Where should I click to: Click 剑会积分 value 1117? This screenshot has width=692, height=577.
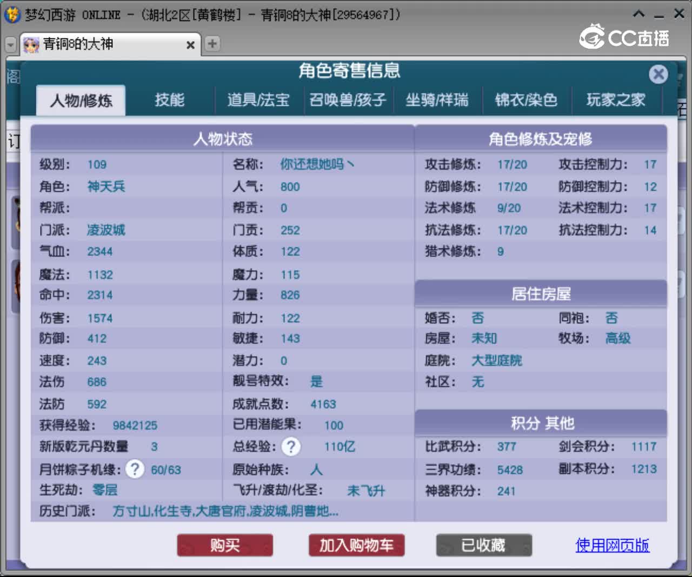[x=644, y=447]
